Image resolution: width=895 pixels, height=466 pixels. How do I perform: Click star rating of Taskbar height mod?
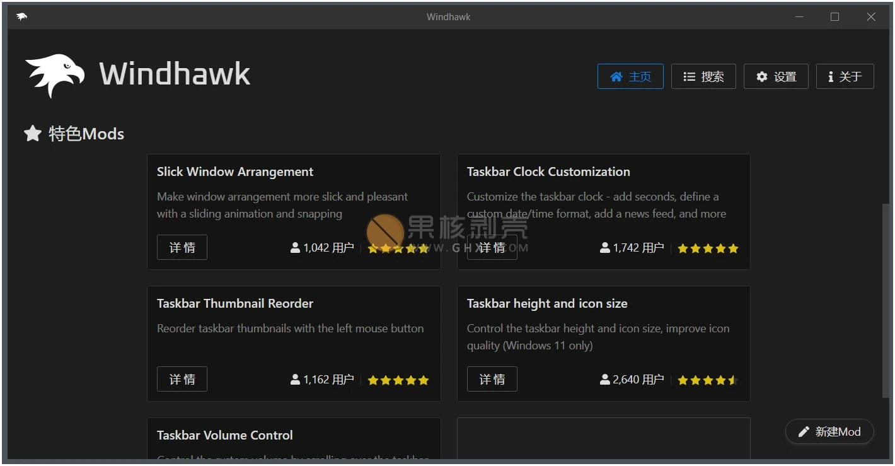pyautogui.click(x=708, y=380)
